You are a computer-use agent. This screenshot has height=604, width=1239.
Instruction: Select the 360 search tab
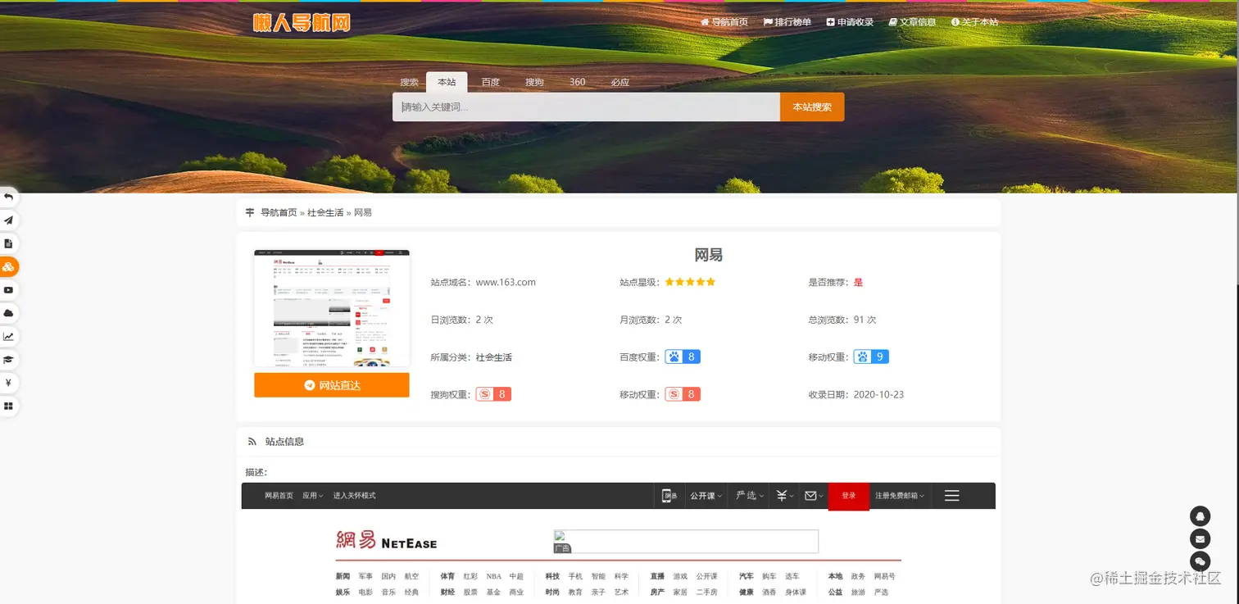[578, 82]
